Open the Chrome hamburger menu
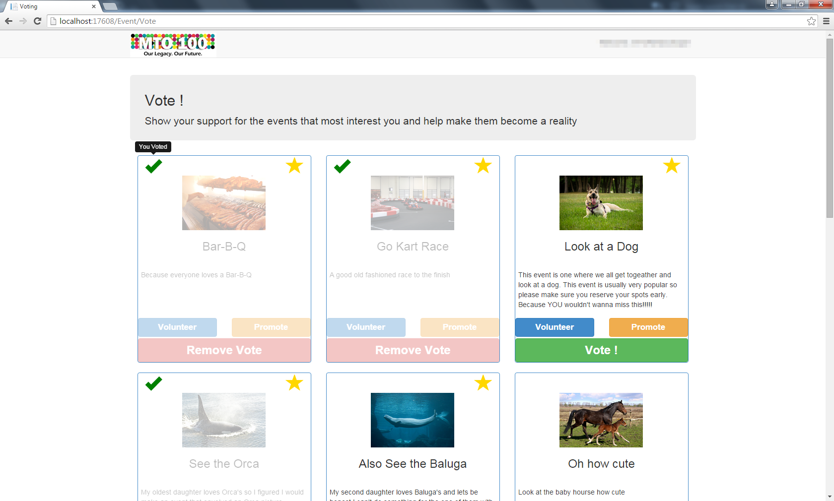 click(x=826, y=21)
